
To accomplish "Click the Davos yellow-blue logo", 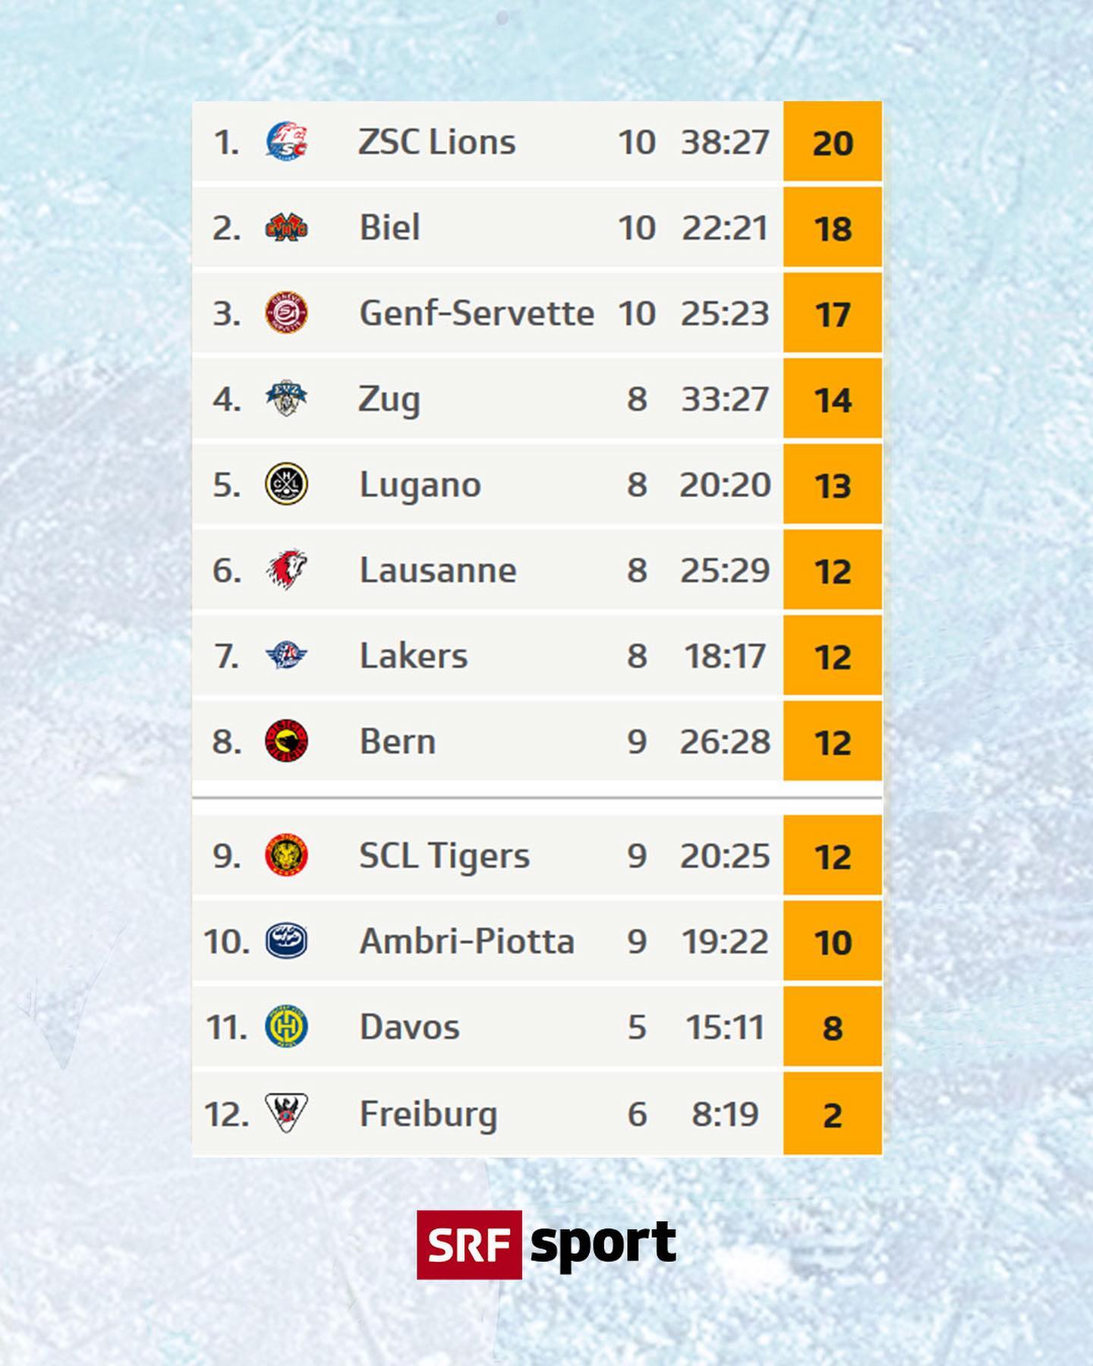I will [286, 1027].
